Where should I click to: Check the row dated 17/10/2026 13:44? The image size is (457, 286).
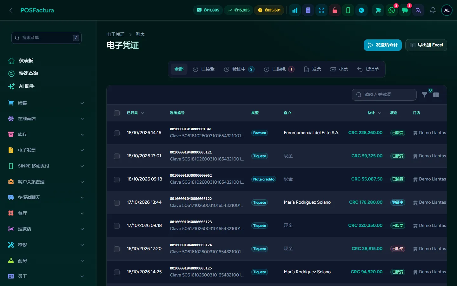117,203
